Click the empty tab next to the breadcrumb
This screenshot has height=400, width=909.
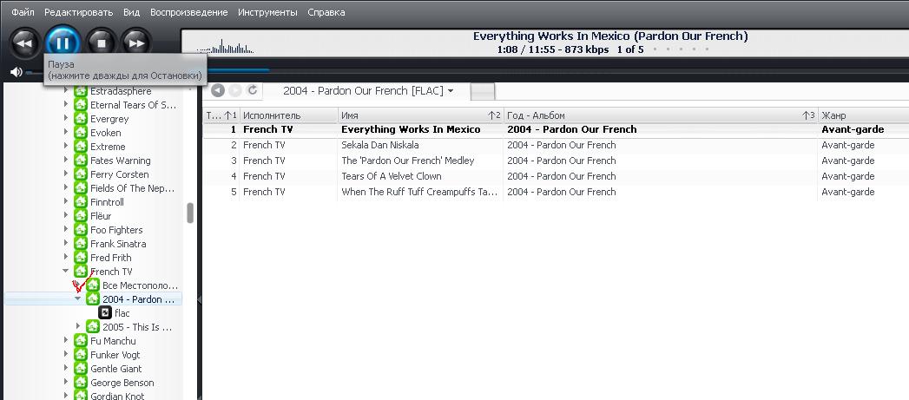pyautogui.click(x=483, y=92)
